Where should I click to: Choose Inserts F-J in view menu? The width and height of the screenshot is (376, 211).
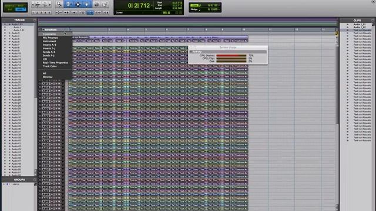(49, 48)
